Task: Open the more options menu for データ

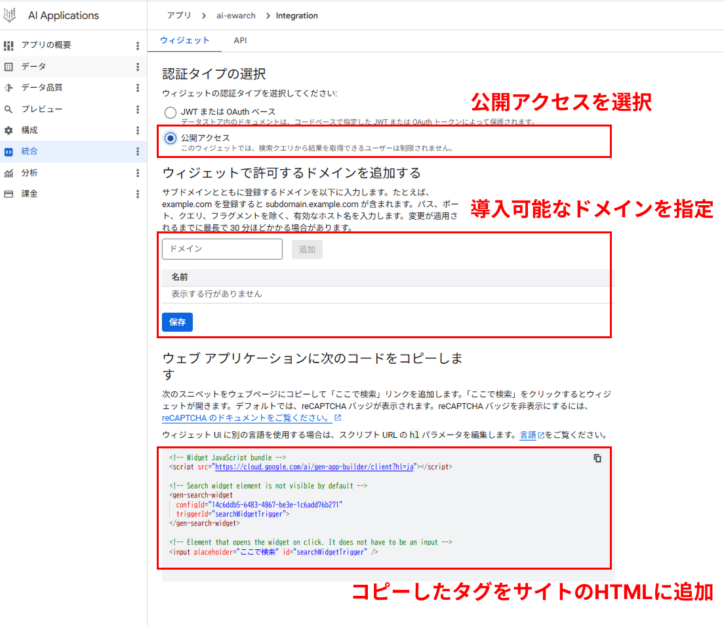Action: (x=138, y=66)
